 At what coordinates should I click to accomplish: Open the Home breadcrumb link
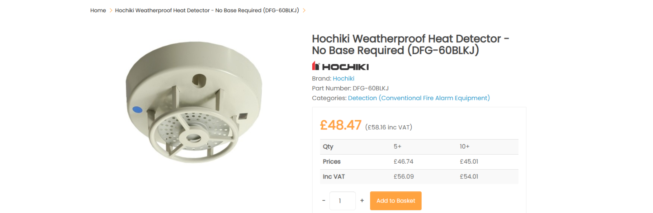point(98,10)
